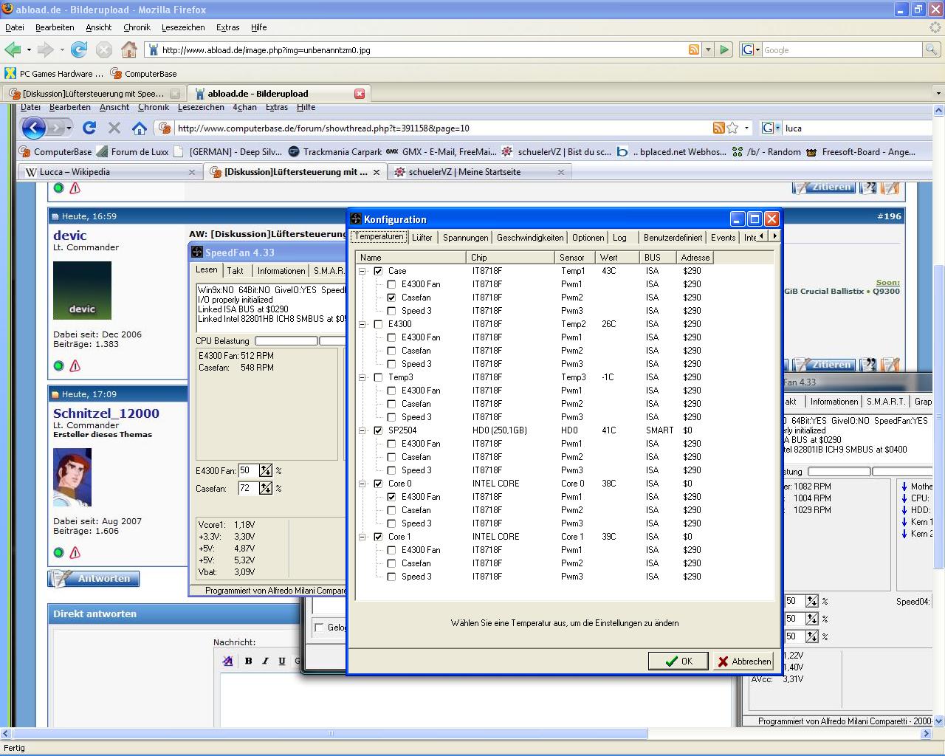Select Lüfter tab in Konfiguration dialog
This screenshot has width=945, height=756.
click(x=422, y=238)
